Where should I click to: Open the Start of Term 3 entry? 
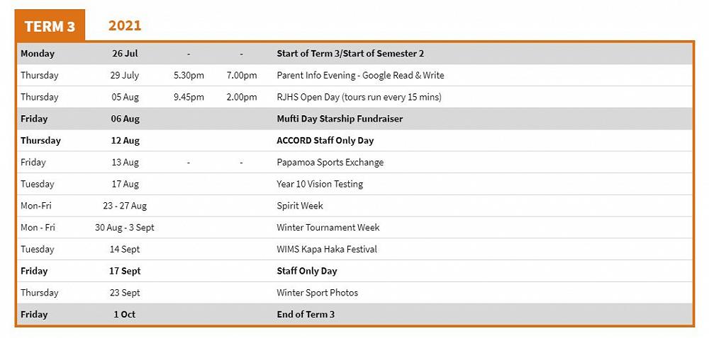(350, 54)
